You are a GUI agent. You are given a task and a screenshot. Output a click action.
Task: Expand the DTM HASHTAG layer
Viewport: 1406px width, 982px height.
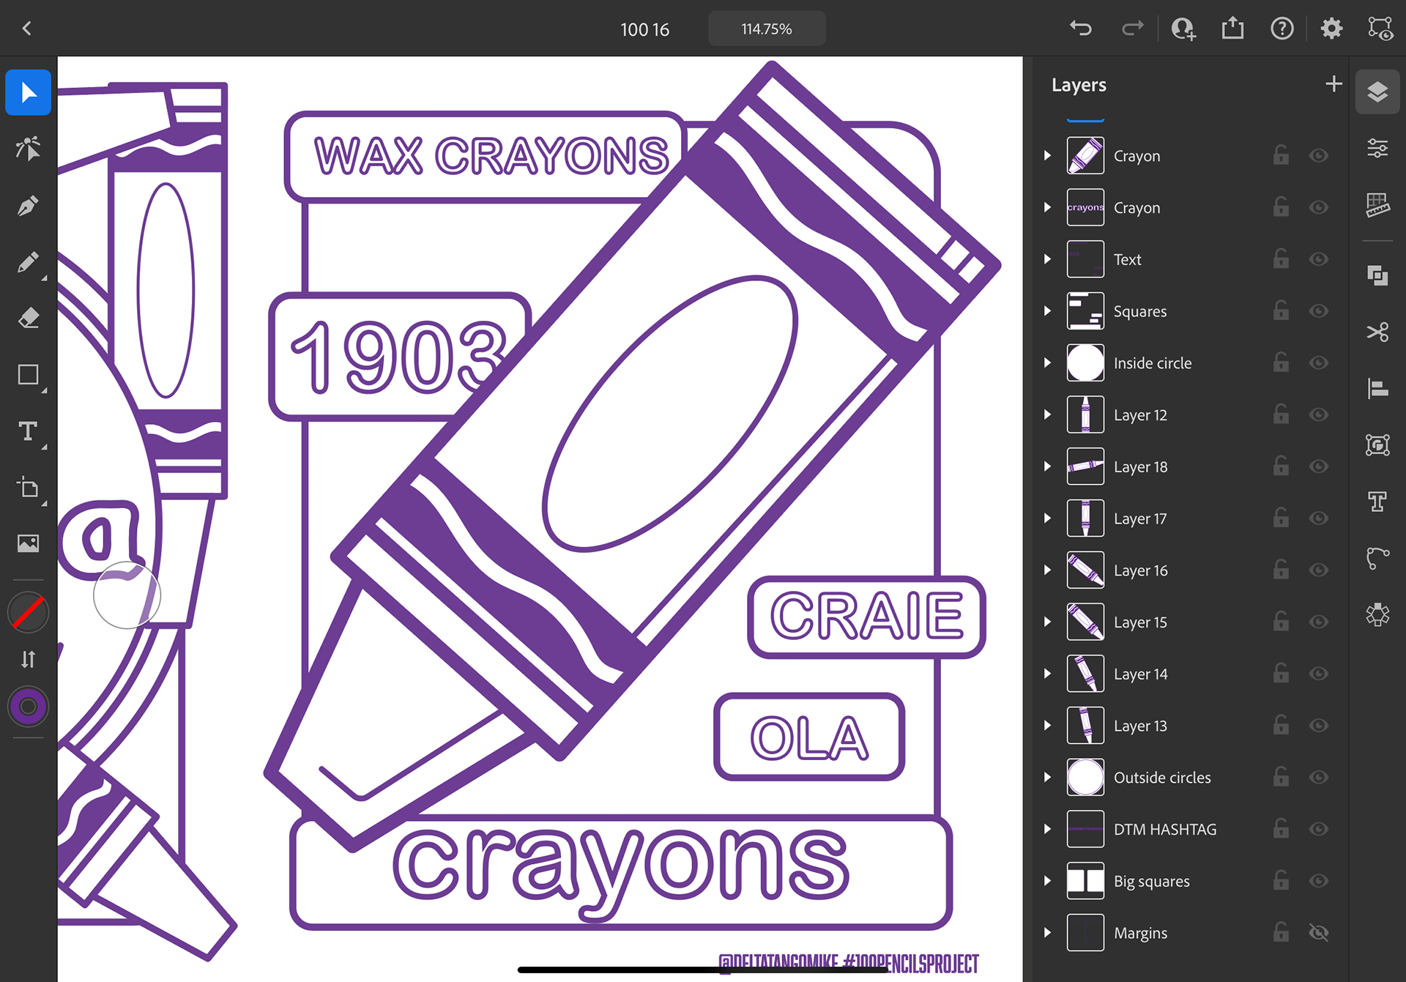[1047, 830]
